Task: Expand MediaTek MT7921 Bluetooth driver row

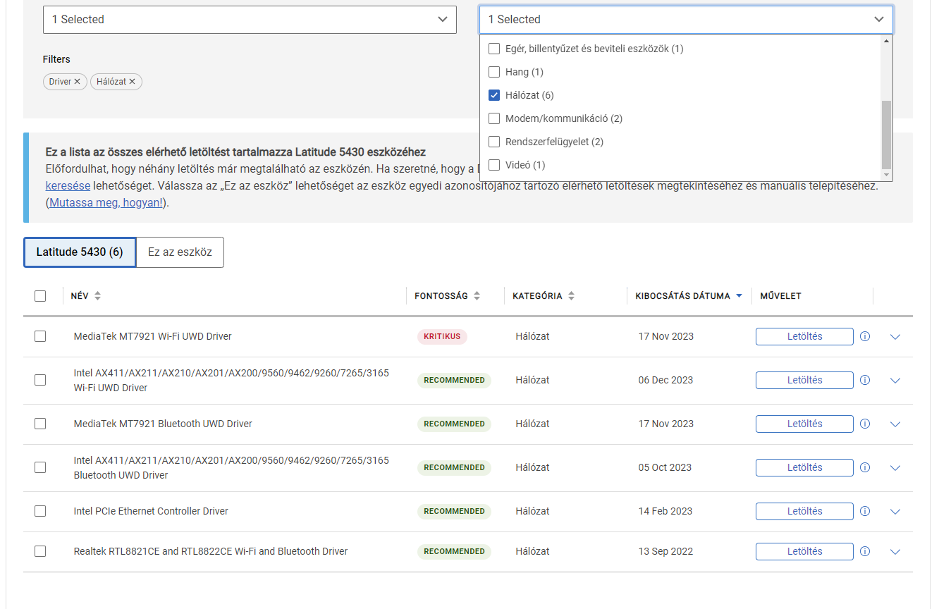Action: (x=895, y=424)
